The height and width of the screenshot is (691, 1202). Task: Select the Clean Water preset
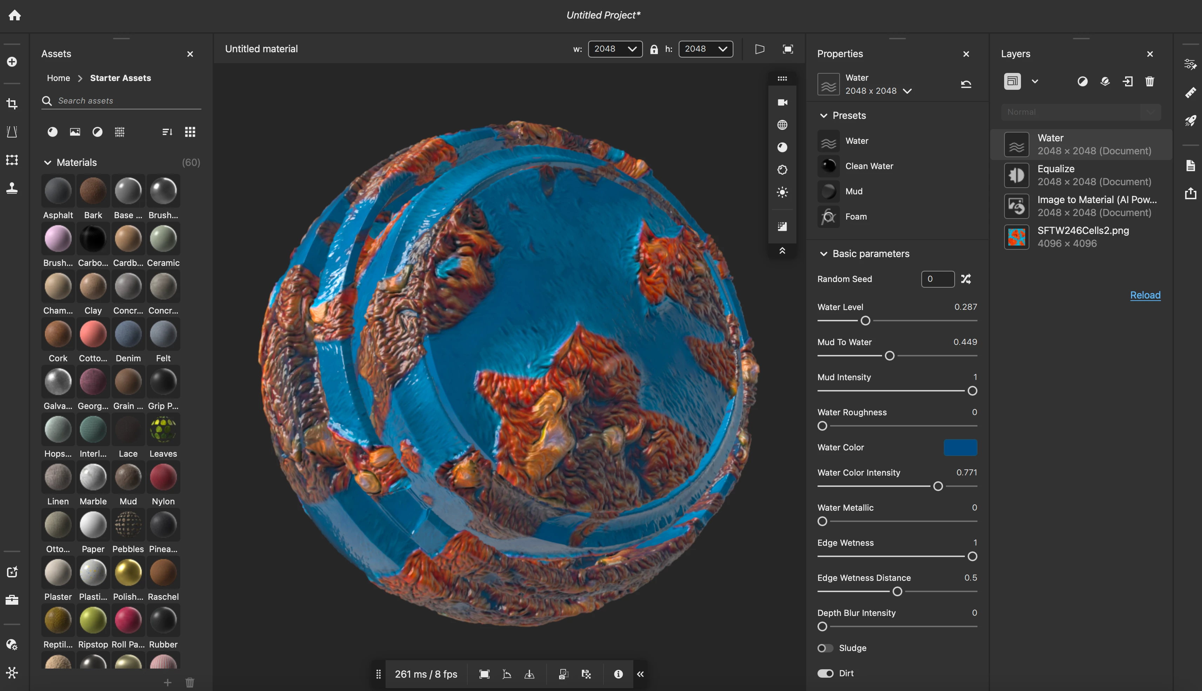click(x=869, y=166)
